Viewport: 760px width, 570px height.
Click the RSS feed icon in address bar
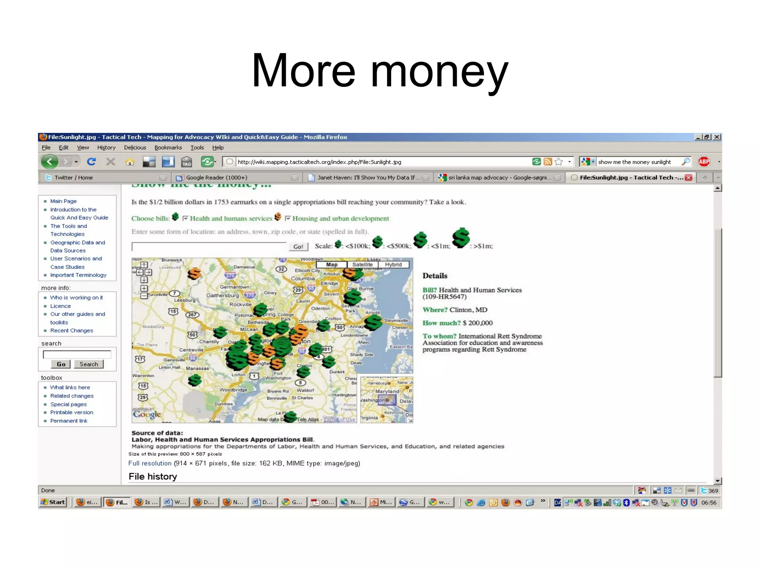tap(547, 162)
